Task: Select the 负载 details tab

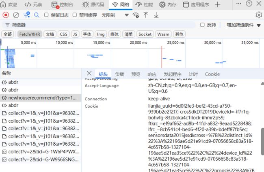Action: [x=119, y=74]
